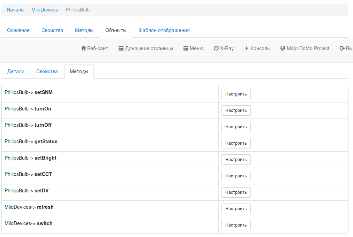Switch to the Детали object tab
Image resolution: width=353 pixels, height=237 pixels.
point(16,71)
